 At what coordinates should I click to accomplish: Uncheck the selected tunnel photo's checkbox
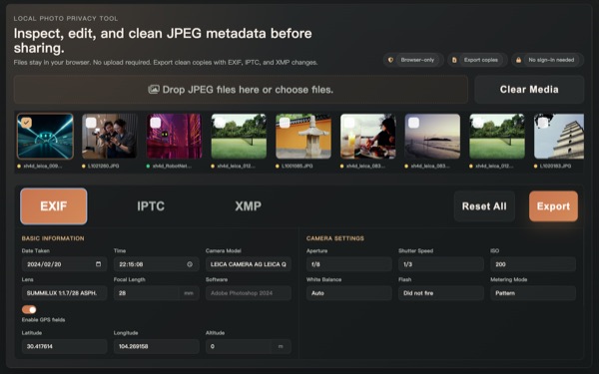click(x=26, y=123)
